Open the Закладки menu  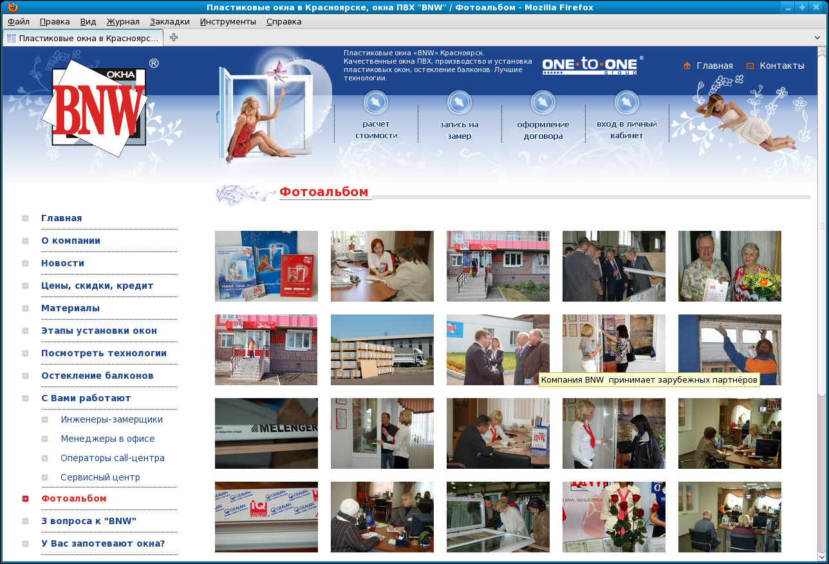tap(170, 21)
